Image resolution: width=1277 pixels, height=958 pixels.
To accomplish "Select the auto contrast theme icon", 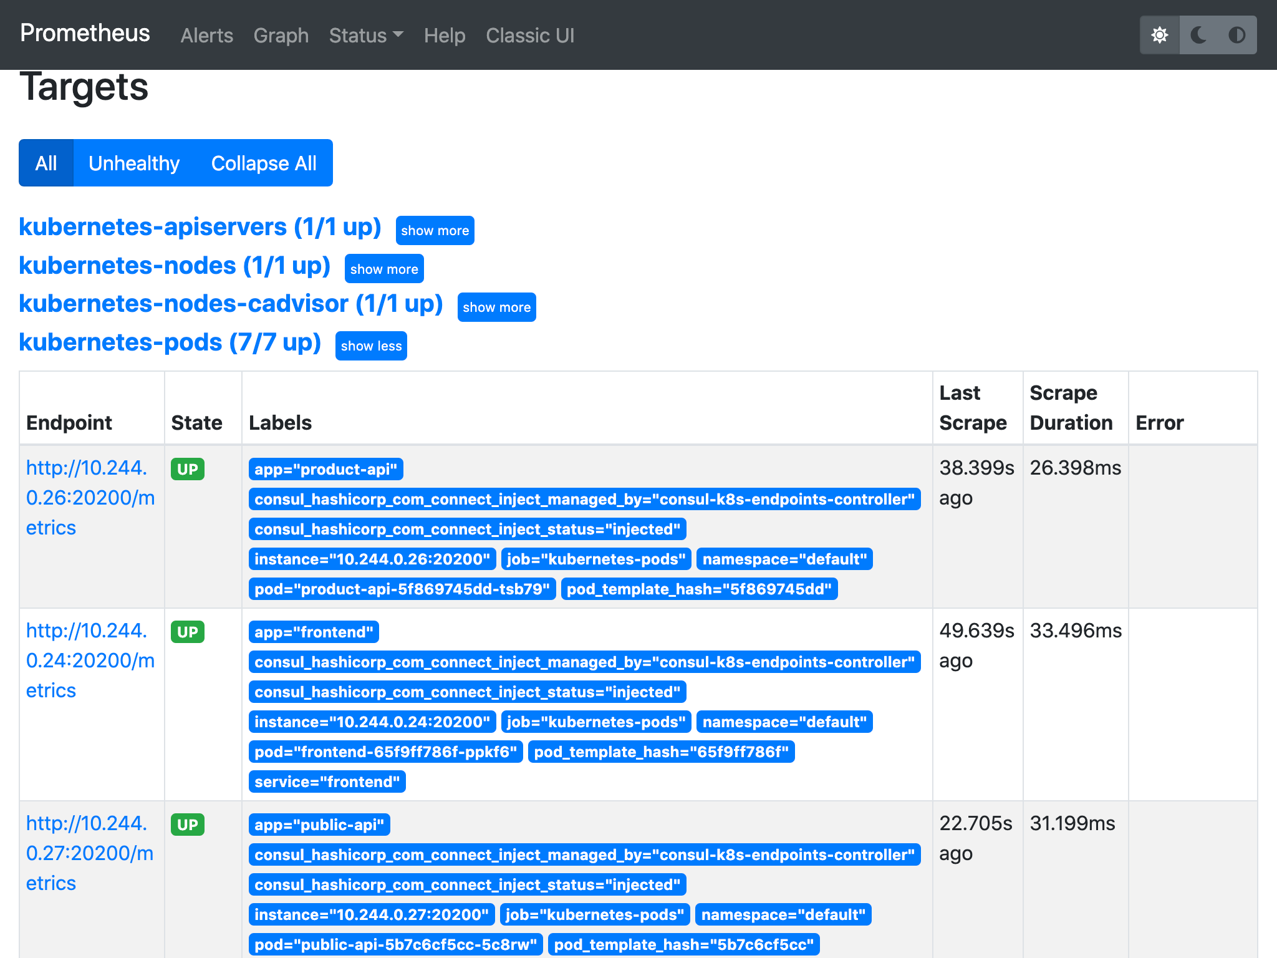I will 1236,35.
